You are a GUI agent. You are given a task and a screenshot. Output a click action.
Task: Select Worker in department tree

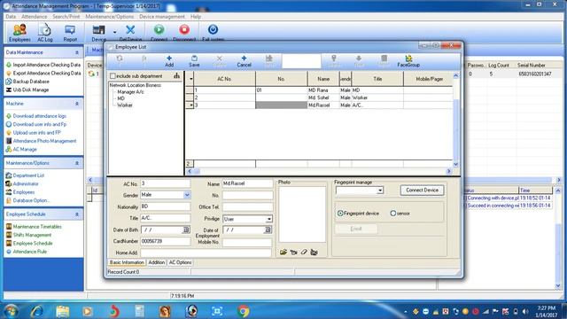click(x=125, y=105)
